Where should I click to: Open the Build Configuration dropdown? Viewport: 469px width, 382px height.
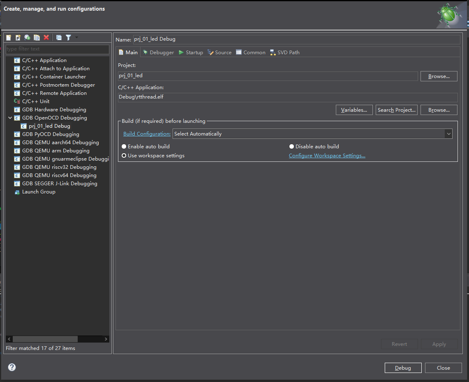point(448,133)
